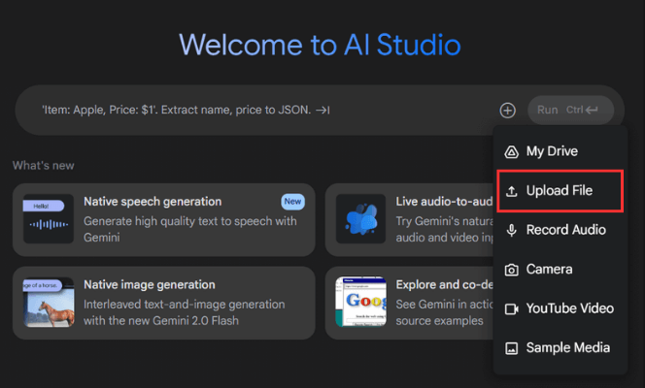
Task: Click the Sample Media image icon
Action: (x=512, y=347)
